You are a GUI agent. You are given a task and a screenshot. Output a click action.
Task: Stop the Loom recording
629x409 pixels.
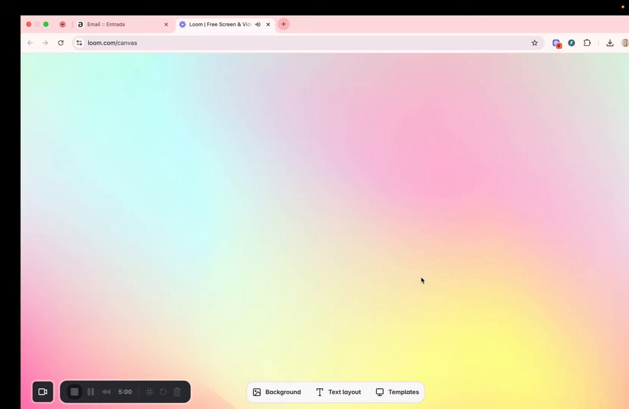click(75, 392)
